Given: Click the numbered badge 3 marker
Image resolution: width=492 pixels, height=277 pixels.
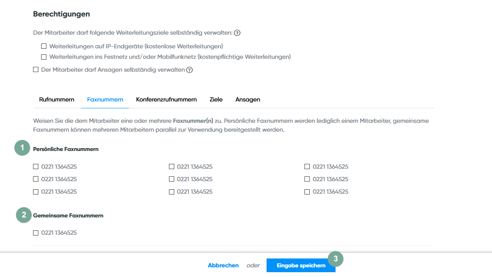Looking at the screenshot, I should click(x=336, y=259).
